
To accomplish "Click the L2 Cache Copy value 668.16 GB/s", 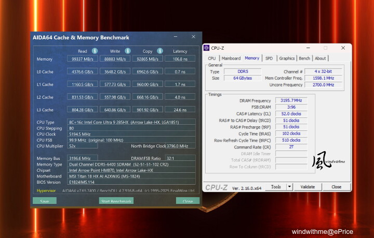I will [x=148, y=97].
